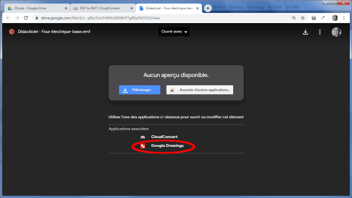Download the file with the top-right download icon

(305, 32)
